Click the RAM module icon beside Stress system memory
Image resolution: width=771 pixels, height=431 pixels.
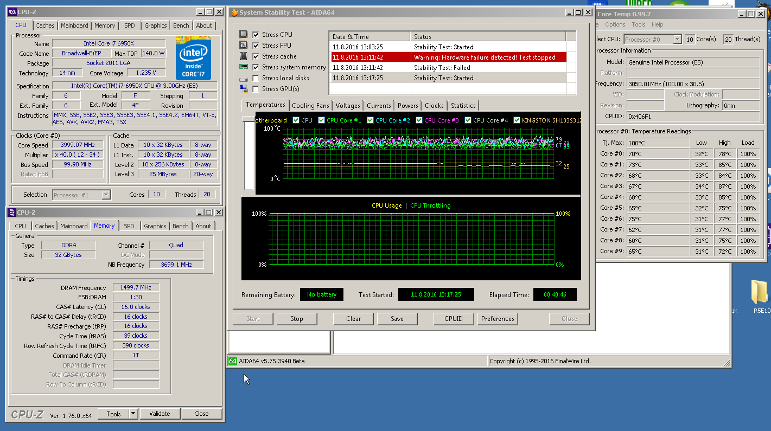coord(244,67)
